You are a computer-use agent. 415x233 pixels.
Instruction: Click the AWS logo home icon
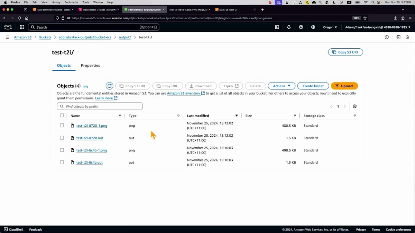pos(8,27)
